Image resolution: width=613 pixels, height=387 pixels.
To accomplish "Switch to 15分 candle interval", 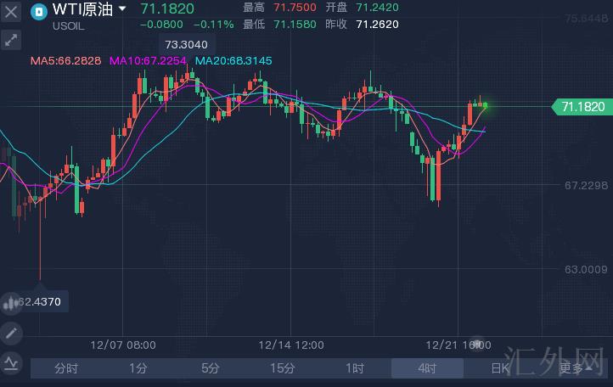I will coord(283,368).
